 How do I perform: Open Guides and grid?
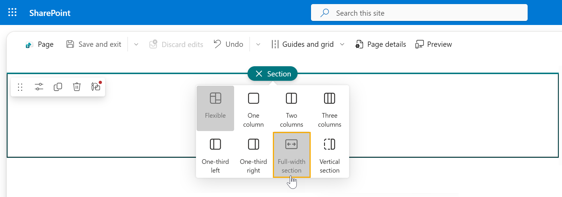point(303,44)
